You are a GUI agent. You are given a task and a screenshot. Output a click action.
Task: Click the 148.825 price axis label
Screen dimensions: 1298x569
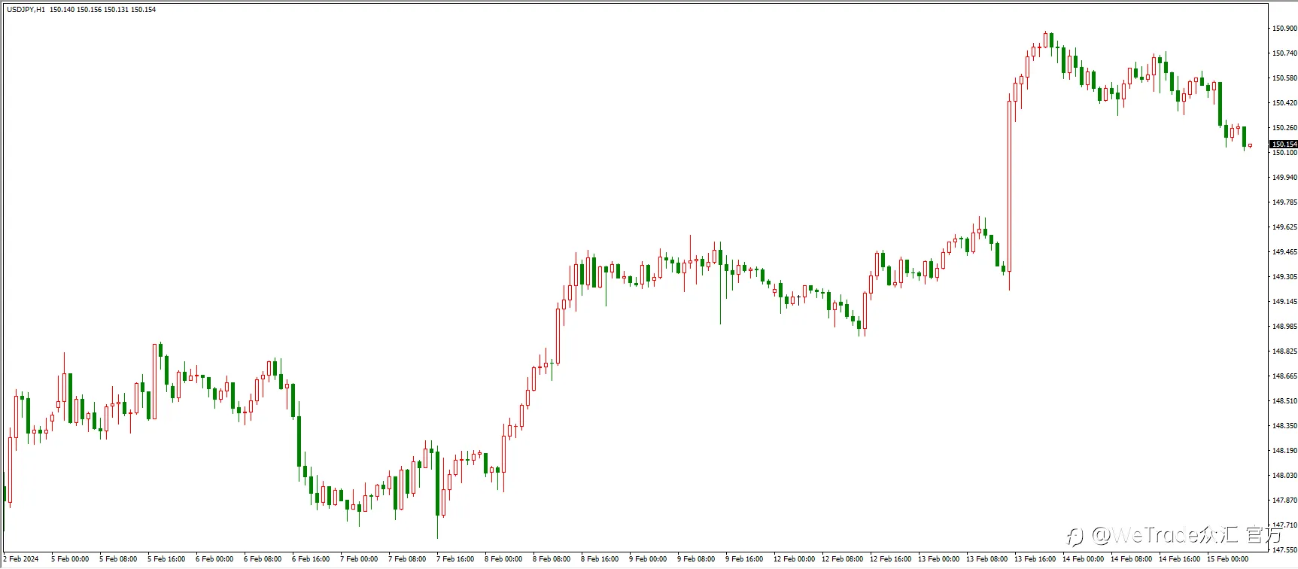(1284, 351)
